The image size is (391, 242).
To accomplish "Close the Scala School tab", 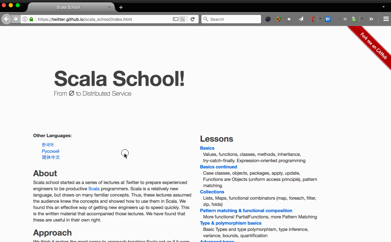I will coord(109,8).
